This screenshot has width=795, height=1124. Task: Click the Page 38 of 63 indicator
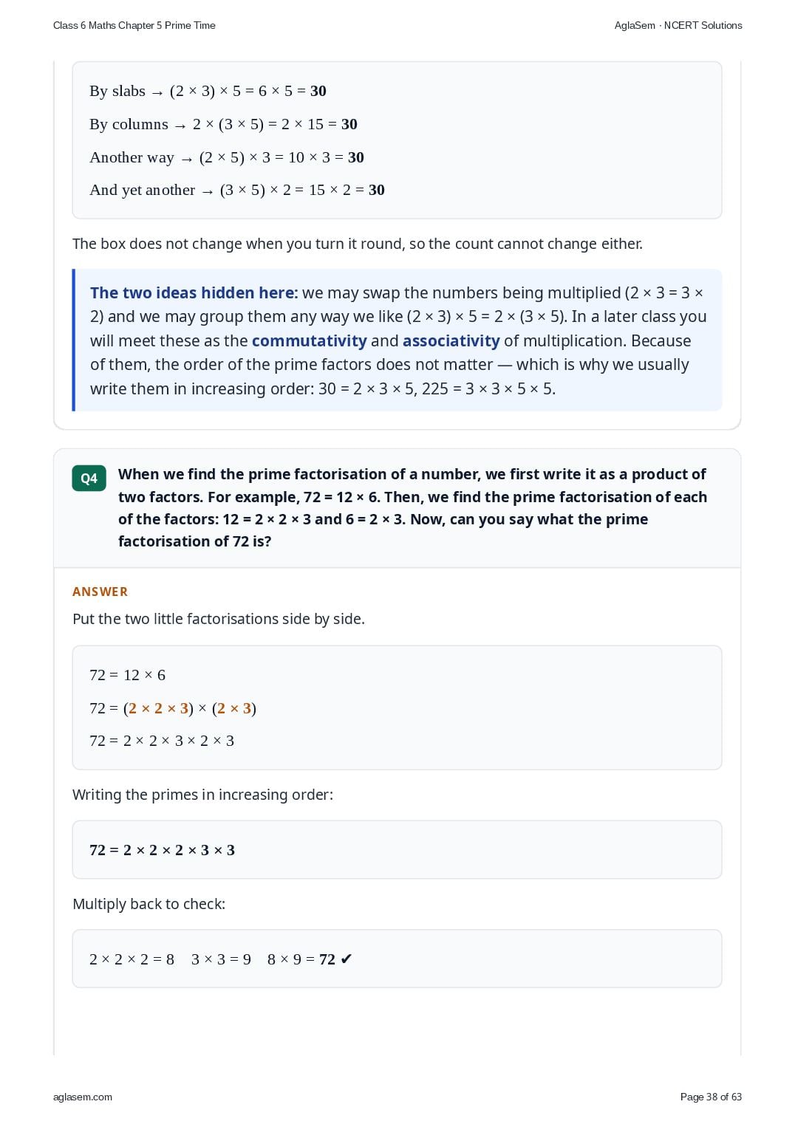click(711, 1097)
